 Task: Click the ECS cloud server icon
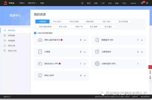coord(40,40)
